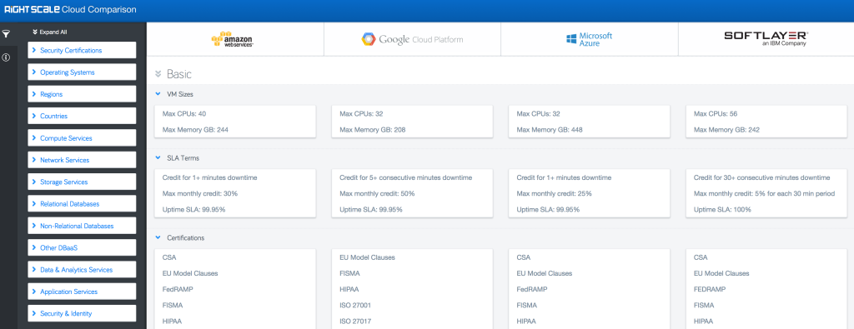
Task: Click 'Credit for 5+ consecutive minutes downtime'
Action: 406,177
